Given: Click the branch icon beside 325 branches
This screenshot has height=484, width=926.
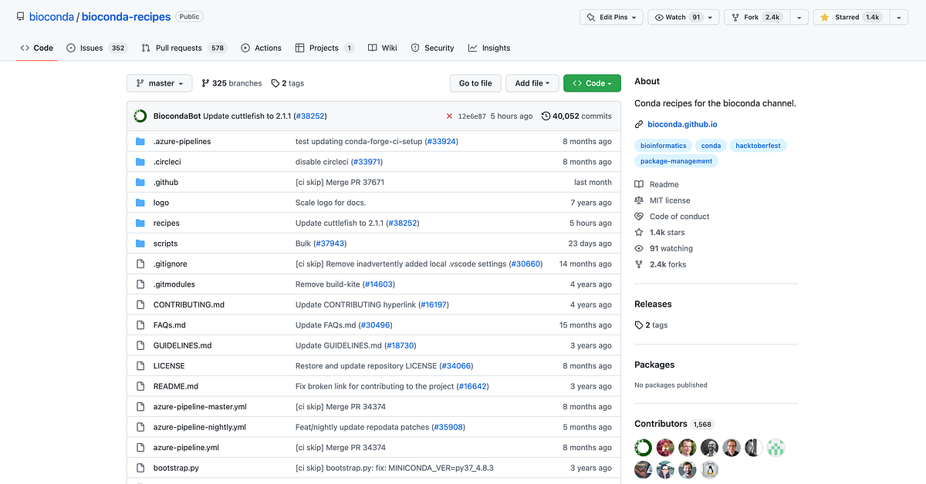Looking at the screenshot, I should coord(206,82).
